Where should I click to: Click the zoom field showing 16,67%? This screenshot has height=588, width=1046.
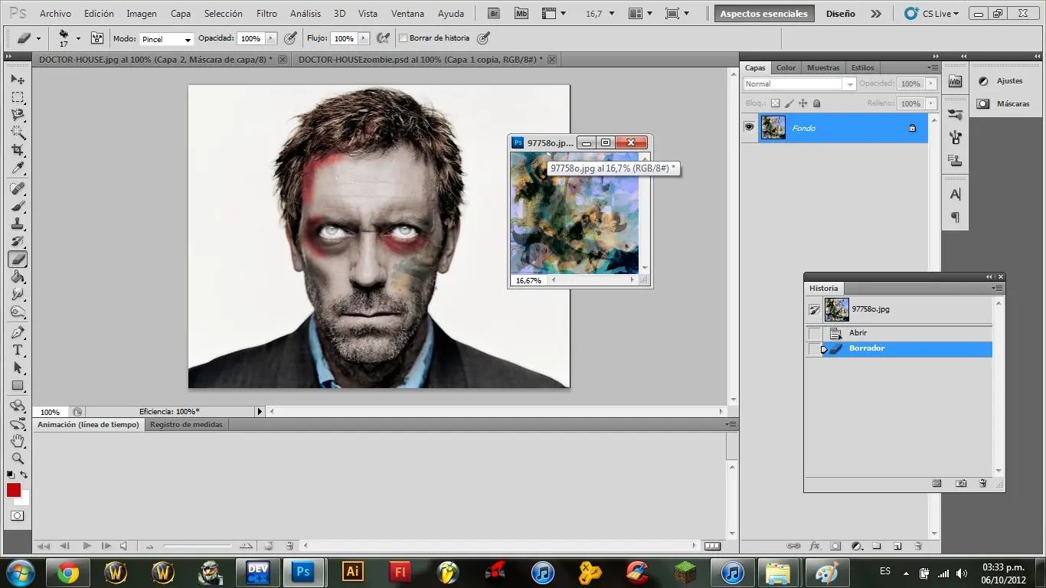pyautogui.click(x=528, y=281)
